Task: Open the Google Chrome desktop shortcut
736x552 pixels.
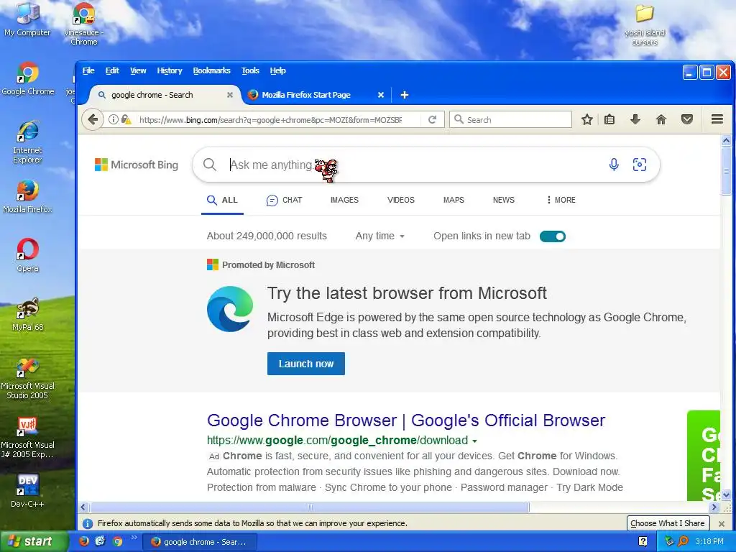Action: pos(28,79)
